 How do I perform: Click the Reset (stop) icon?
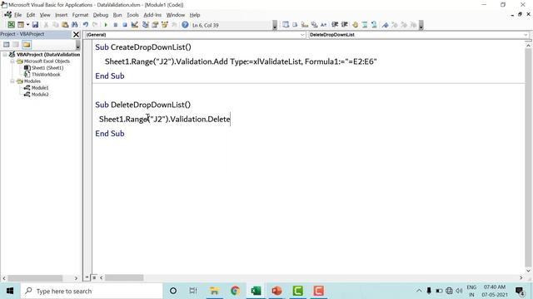coord(125,25)
